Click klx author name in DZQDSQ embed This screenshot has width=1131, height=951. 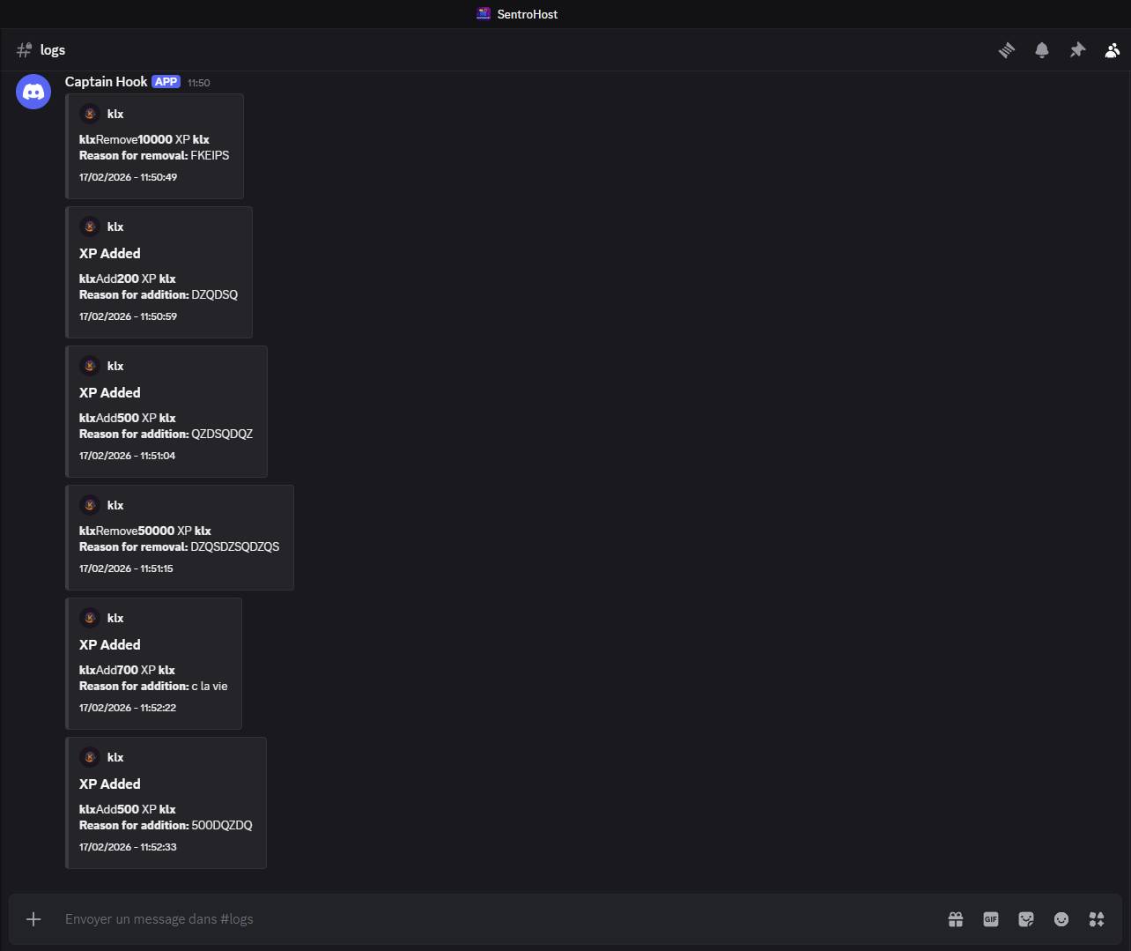[x=115, y=227]
